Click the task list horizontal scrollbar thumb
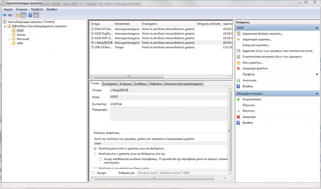Viewport: 321px width, 189px height. click(x=128, y=76)
